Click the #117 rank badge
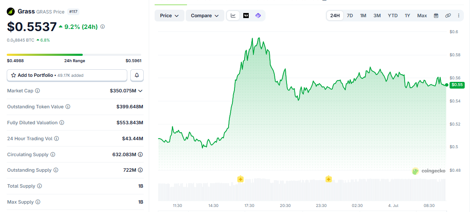 (73, 12)
